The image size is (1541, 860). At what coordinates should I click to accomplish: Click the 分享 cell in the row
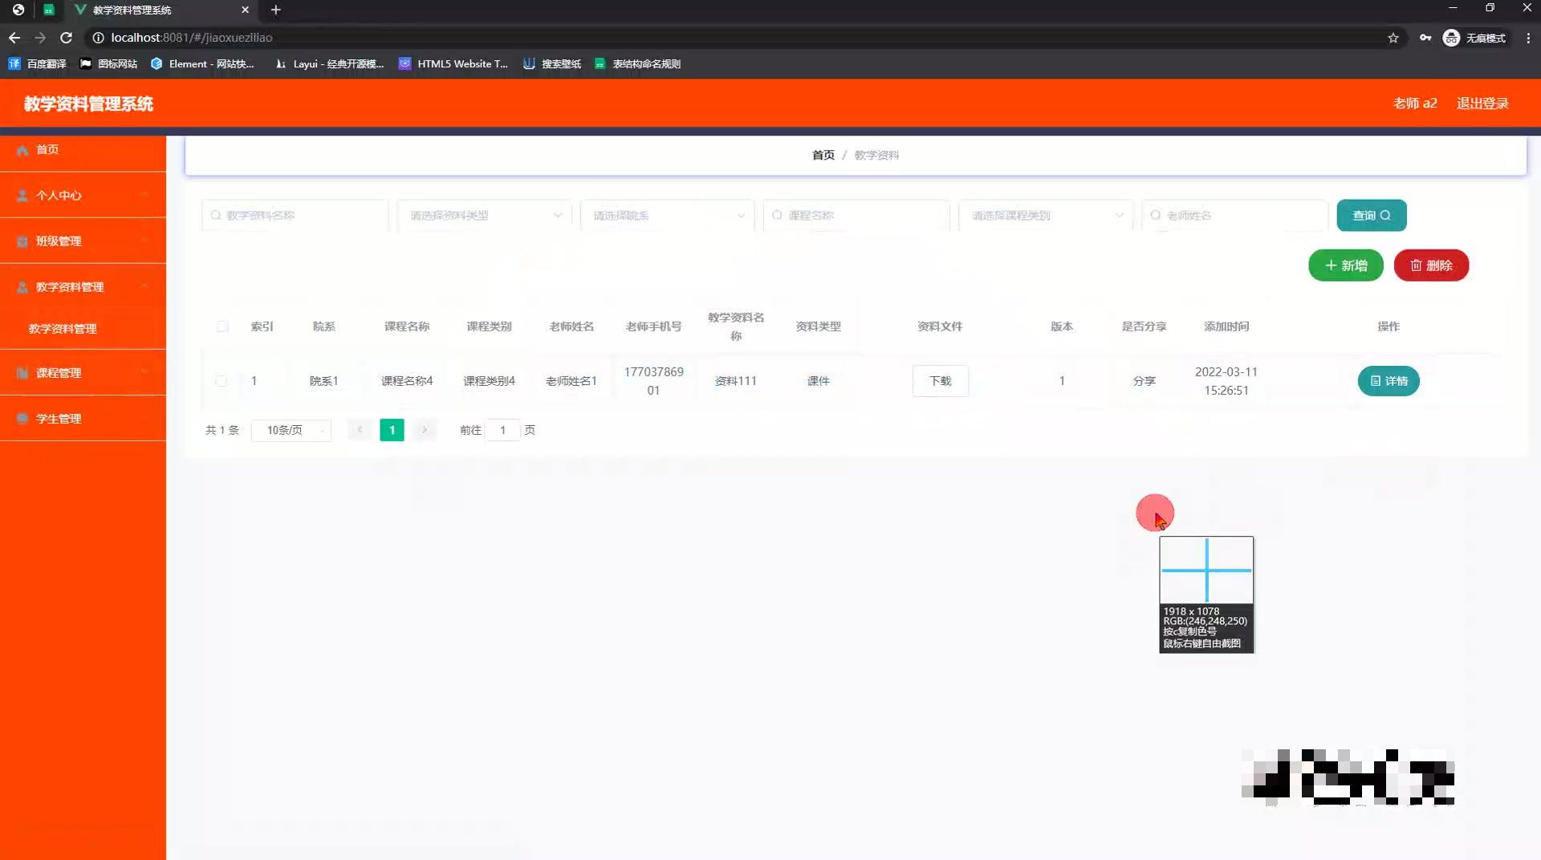[x=1144, y=381]
